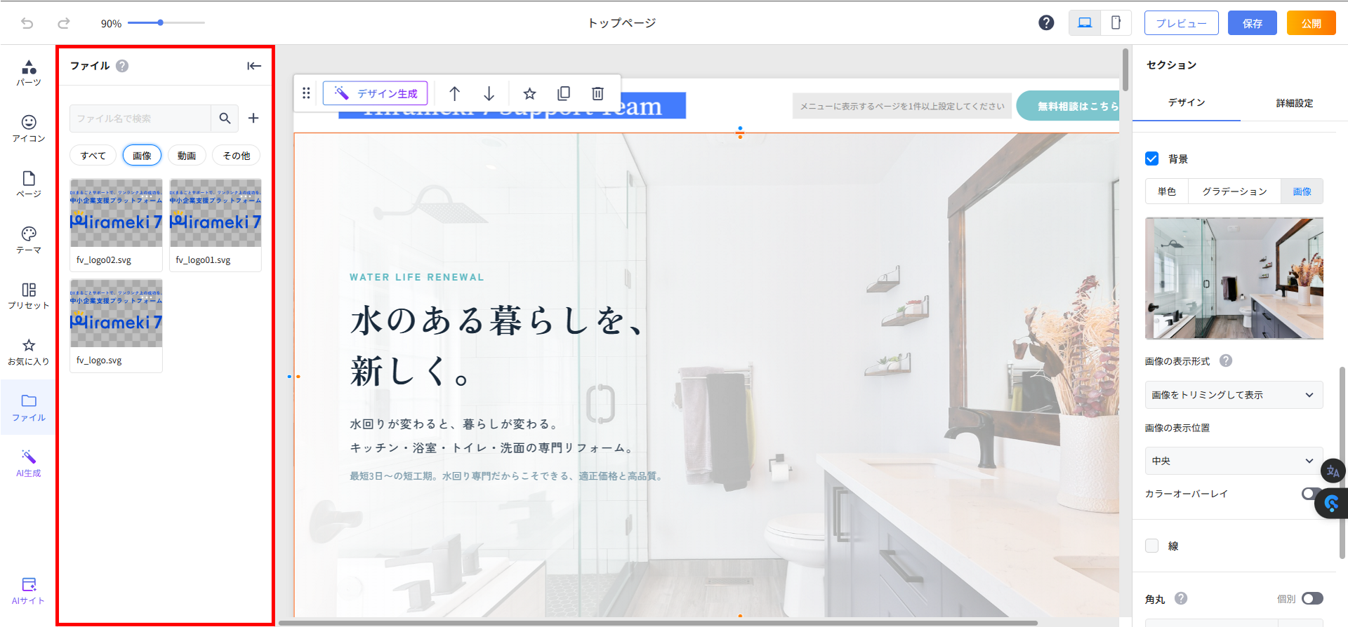
Task: Click the AI生成 magic wand icon
Action: coord(29,463)
